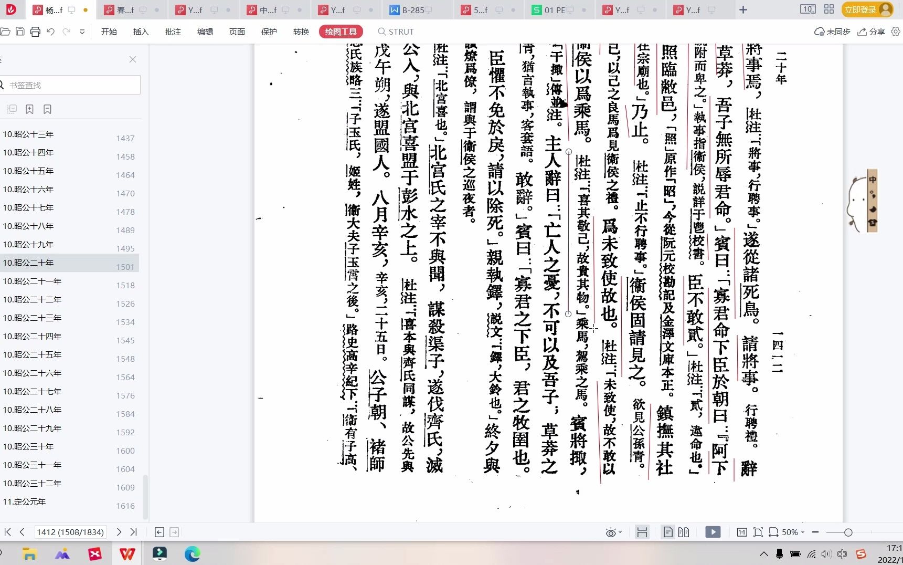This screenshot has height=565, width=903.
Task: Select bookmark 10.昭公三十年
Action: coord(28,446)
